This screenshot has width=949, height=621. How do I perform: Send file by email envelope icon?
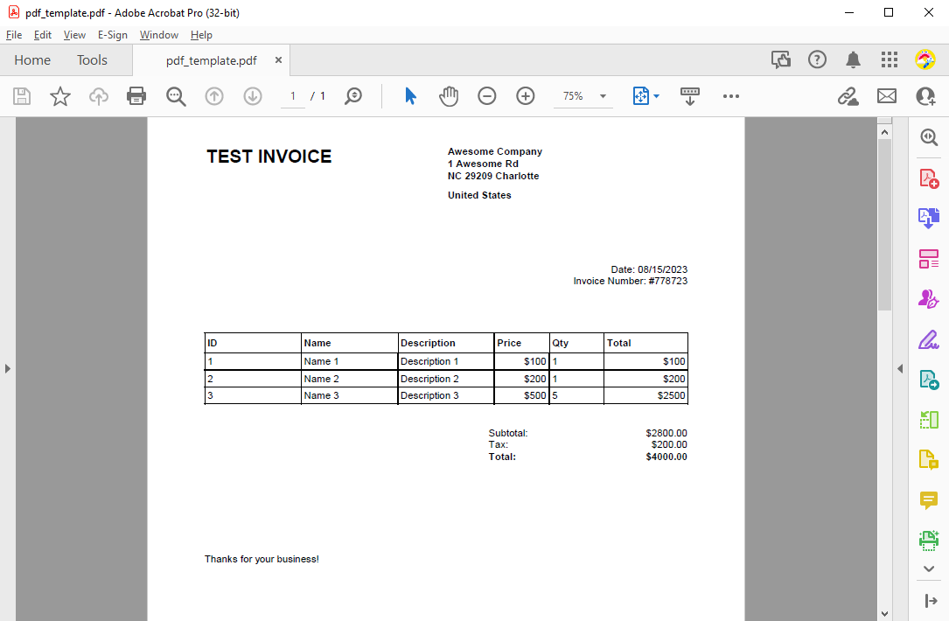point(887,96)
